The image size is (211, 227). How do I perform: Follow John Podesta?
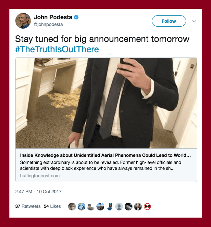point(169,21)
